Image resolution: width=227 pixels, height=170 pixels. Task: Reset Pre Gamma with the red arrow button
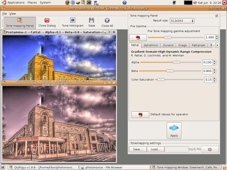[x=138, y=38]
